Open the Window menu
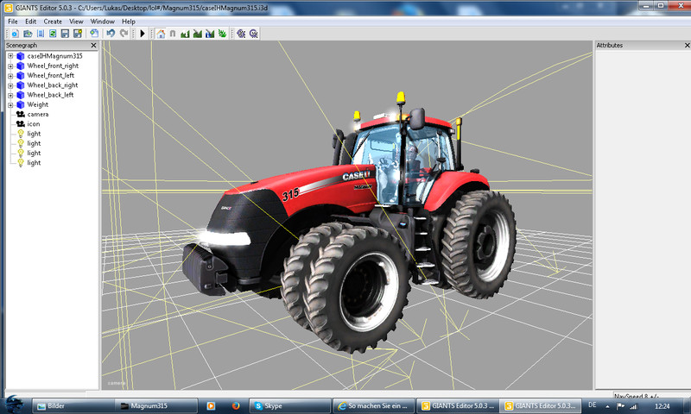691x414 pixels. click(102, 21)
